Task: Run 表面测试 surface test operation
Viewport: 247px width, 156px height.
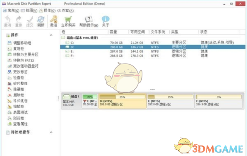Action: pos(20,112)
